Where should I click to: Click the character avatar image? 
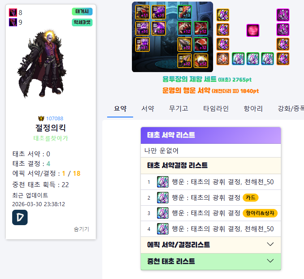(42, 64)
